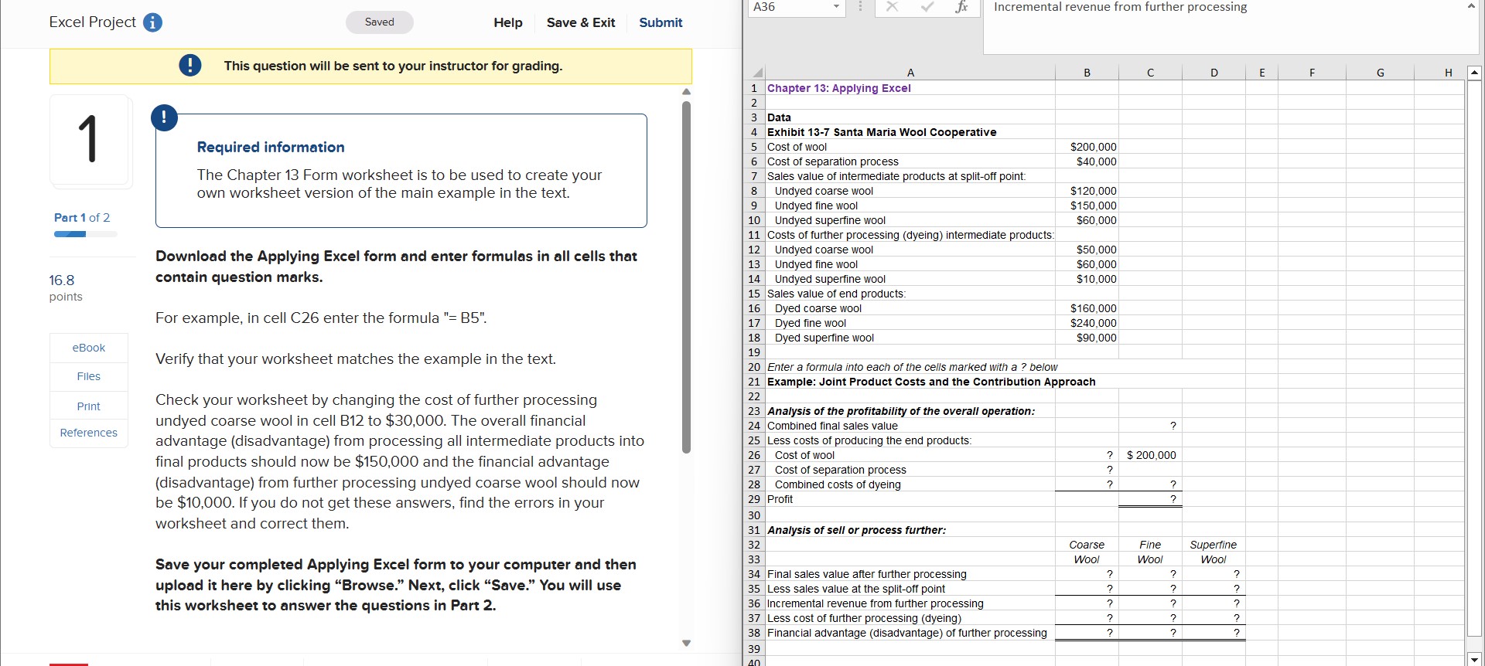Click the $120,000 undyed coarse wool value

pyautogui.click(x=1087, y=191)
